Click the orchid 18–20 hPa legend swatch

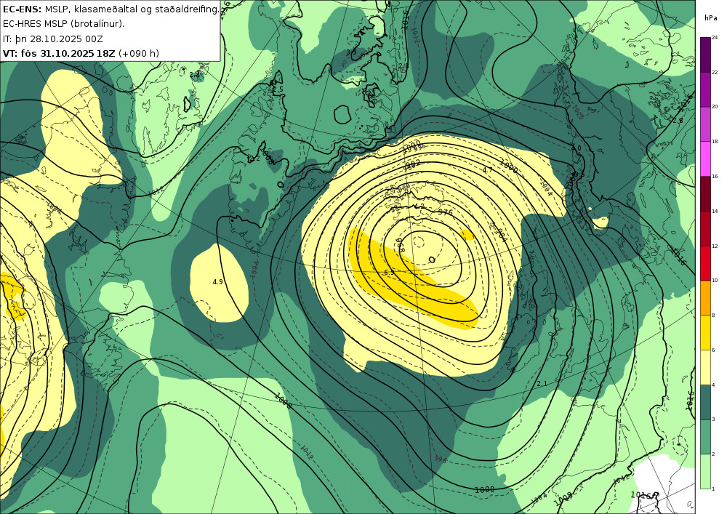pyautogui.click(x=705, y=124)
